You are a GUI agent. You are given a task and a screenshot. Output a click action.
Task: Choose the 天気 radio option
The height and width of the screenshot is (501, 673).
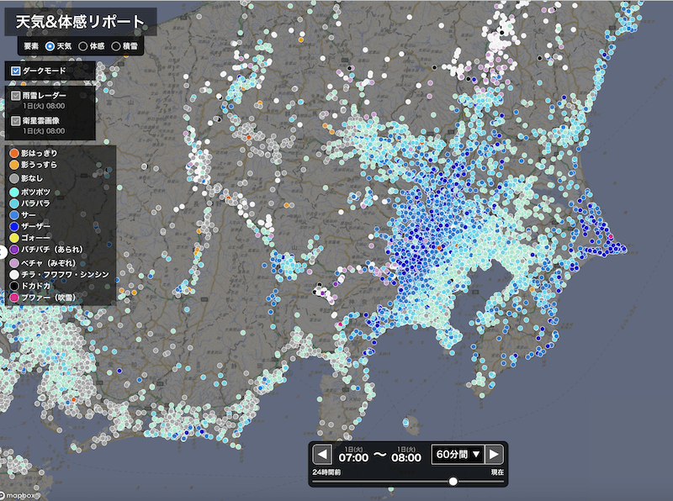click(50, 45)
